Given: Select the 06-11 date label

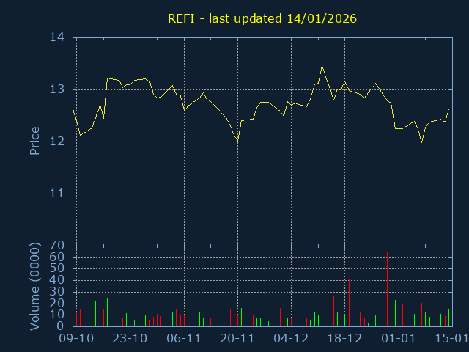Looking at the screenshot, I should [184, 339].
